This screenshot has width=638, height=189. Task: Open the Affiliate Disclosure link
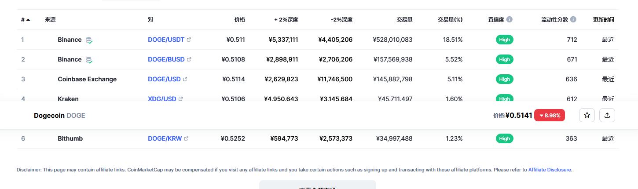[x=550, y=170]
